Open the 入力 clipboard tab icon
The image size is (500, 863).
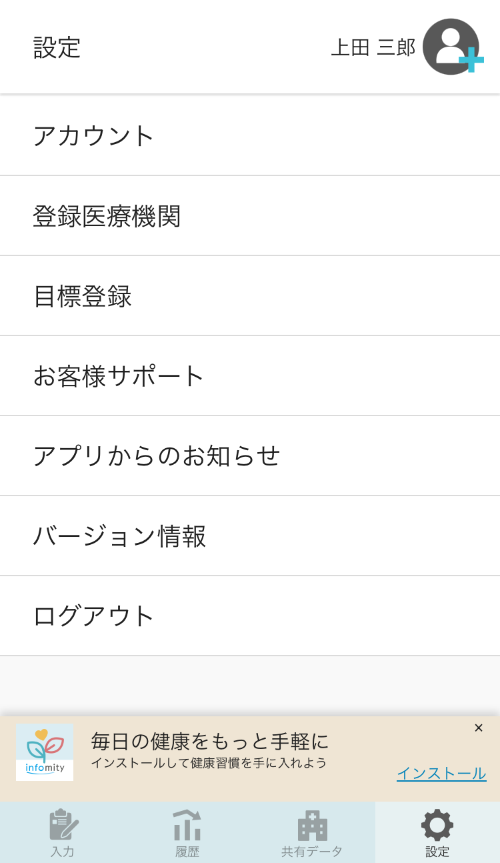[63, 825]
